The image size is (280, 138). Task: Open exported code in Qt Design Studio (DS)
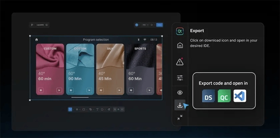click(x=208, y=96)
